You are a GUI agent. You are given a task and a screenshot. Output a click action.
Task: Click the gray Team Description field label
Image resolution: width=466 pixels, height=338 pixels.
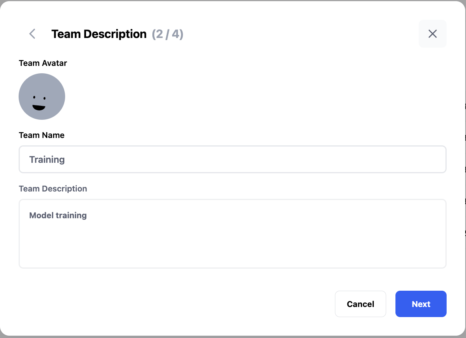tap(53, 189)
